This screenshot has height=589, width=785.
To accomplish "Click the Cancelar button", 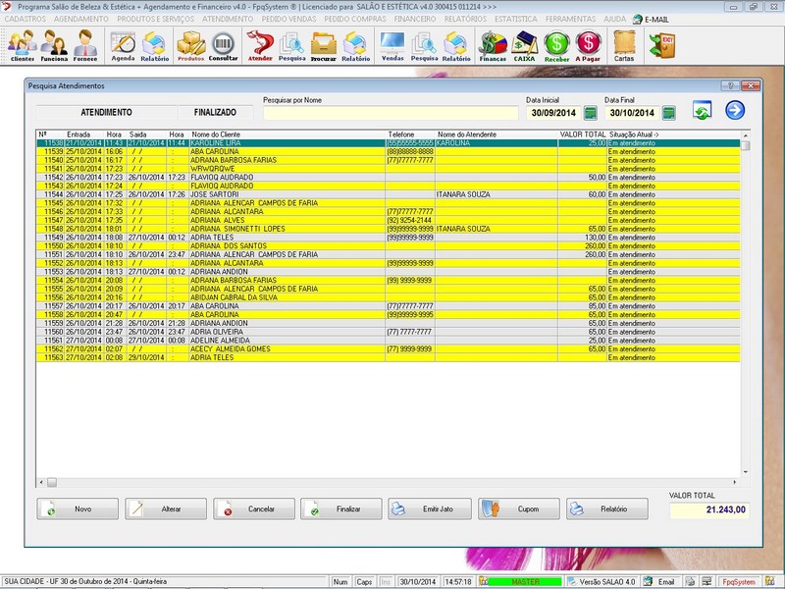I will pyautogui.click(x=254, y=509).
